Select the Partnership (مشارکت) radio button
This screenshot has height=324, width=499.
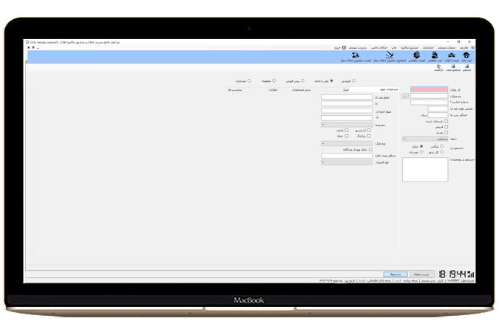tap(249, 81)
